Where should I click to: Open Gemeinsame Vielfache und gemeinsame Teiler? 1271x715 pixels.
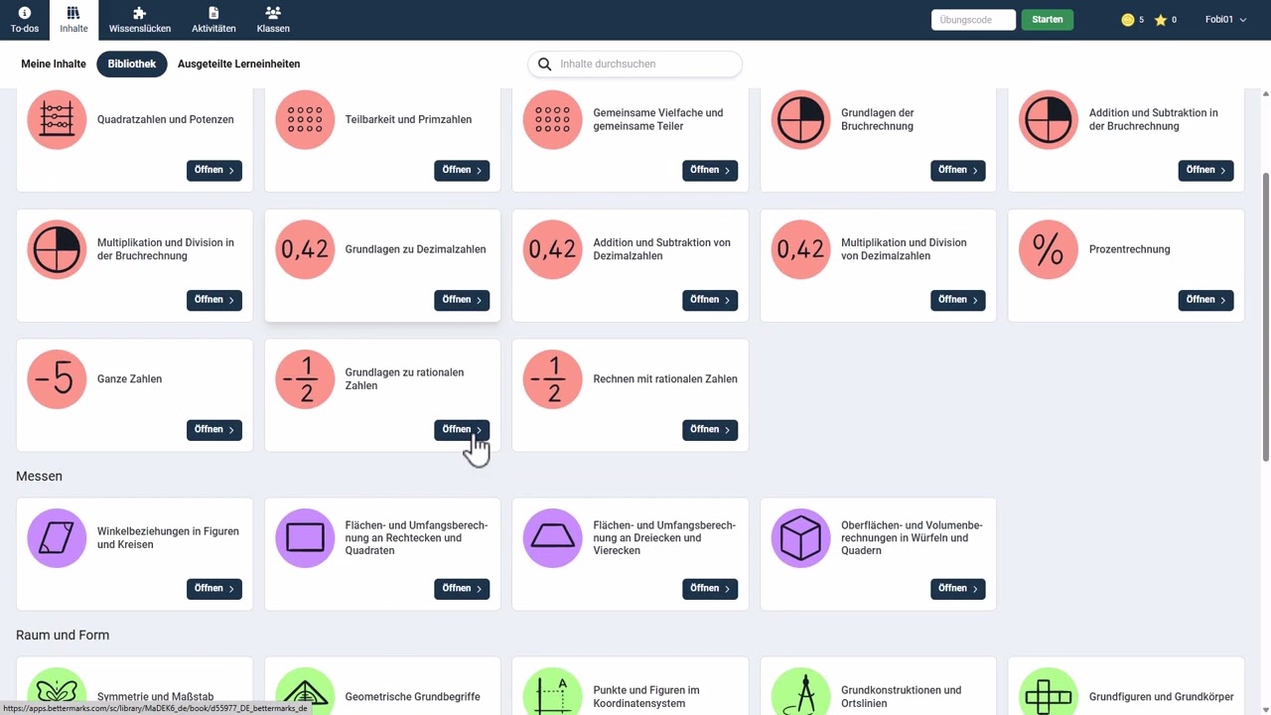(710, 171)
